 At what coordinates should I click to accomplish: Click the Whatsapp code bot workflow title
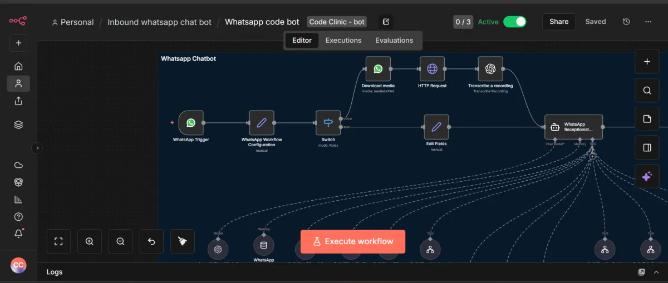pyautogui.click(x=262, y=22)
